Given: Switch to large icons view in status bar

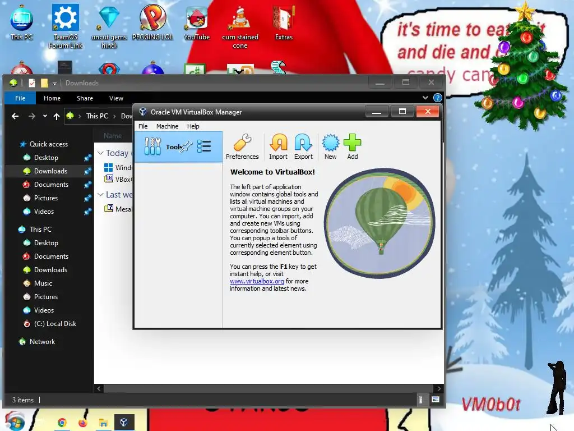Looking at the screenshot, I should (x=435, y=400).
